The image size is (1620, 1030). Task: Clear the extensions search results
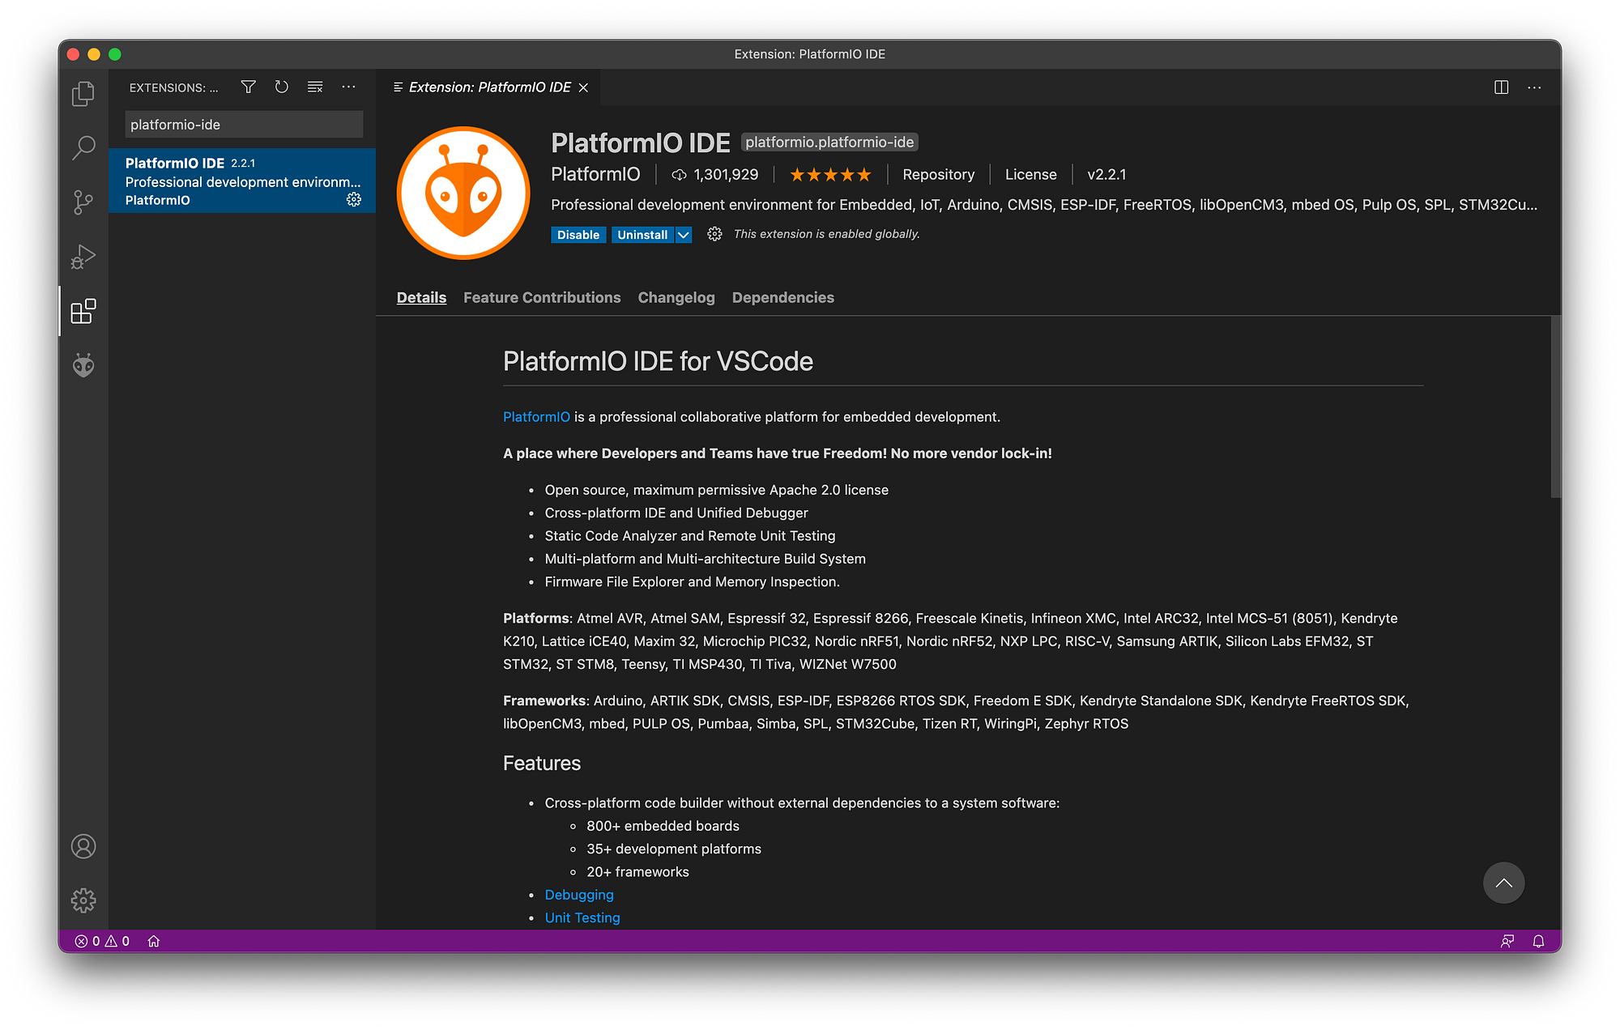315,87
